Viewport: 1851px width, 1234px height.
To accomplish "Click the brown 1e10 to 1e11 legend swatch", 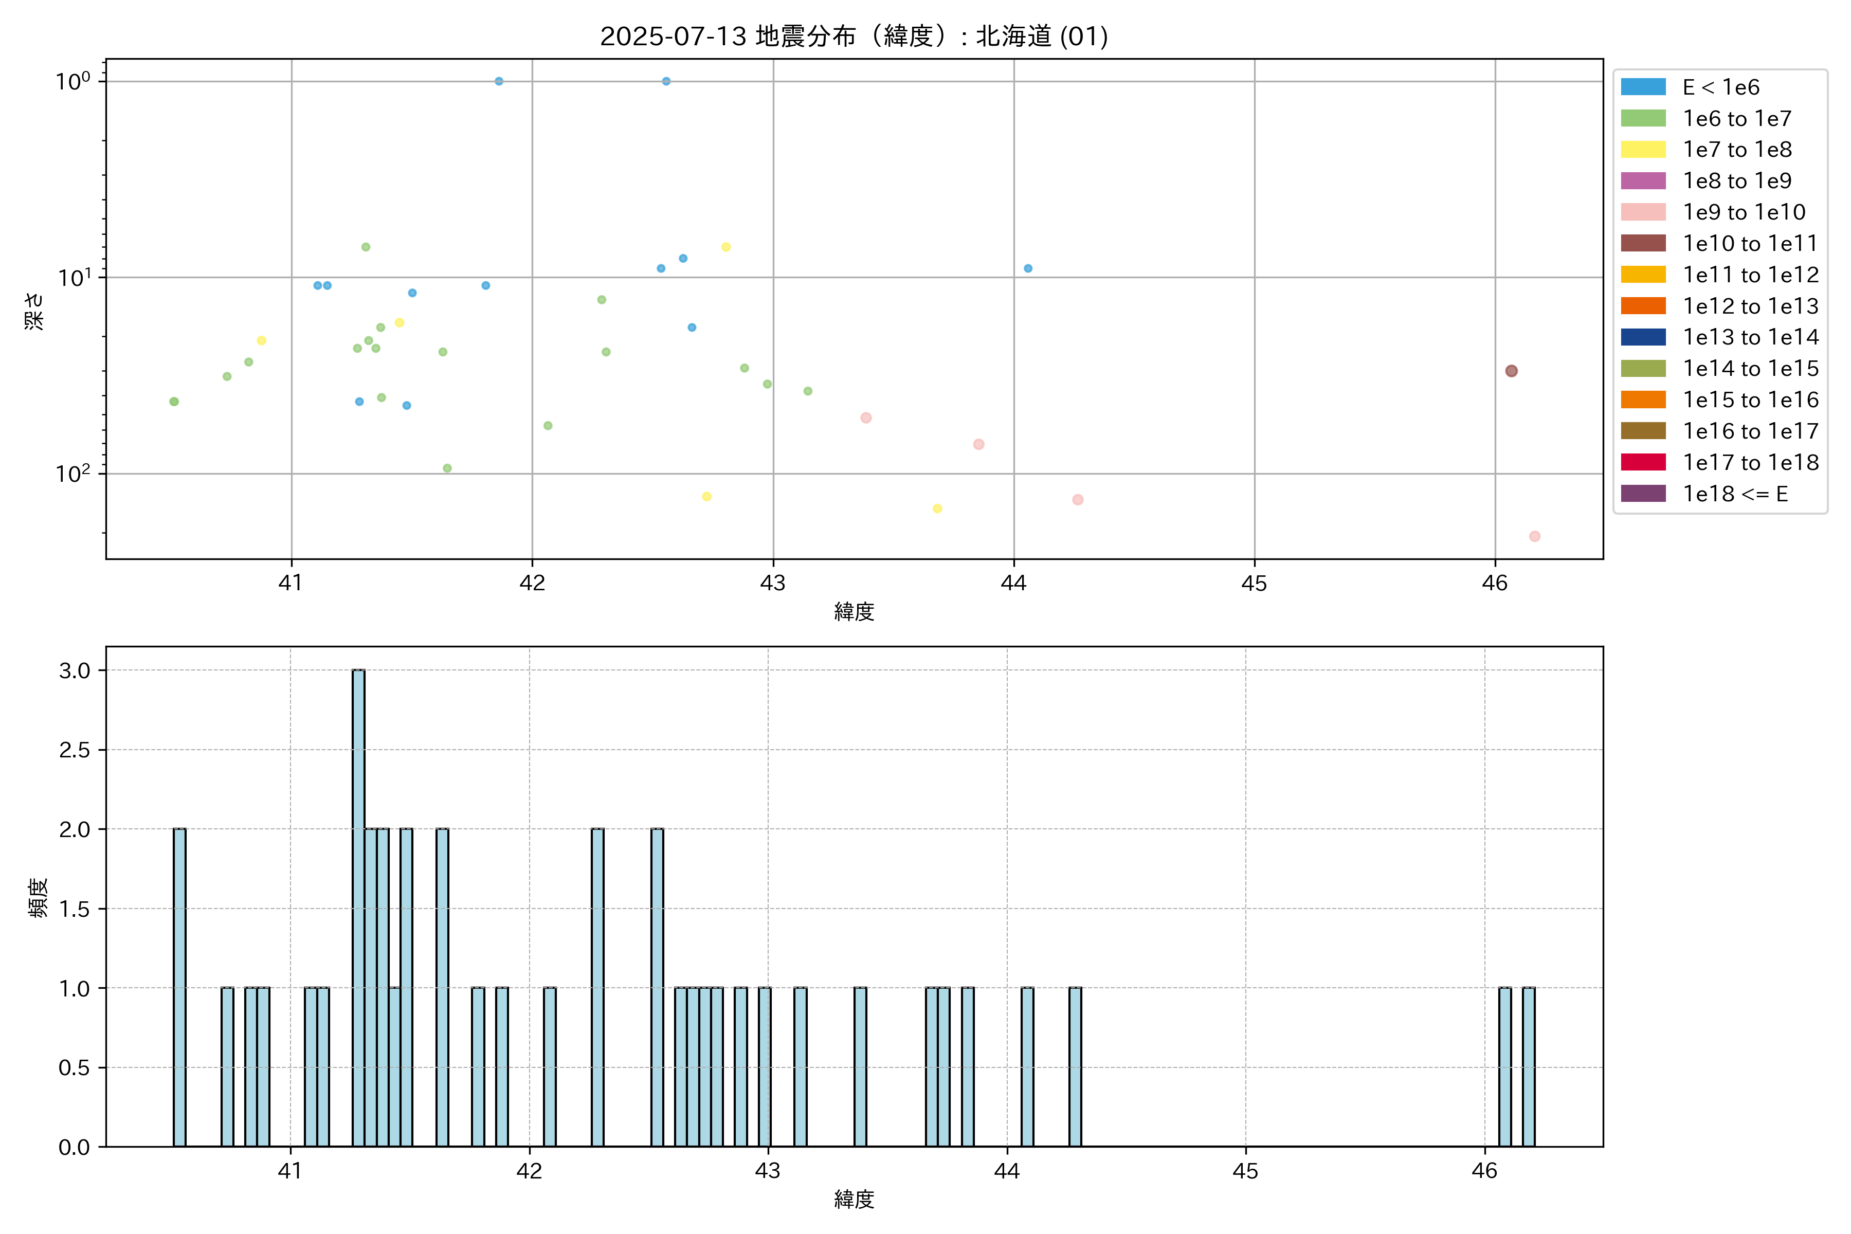I will coord(1643,243).
